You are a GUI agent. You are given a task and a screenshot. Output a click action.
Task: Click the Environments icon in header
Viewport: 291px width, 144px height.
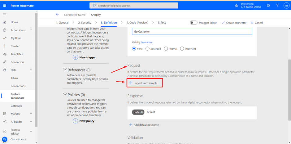pyautogui.click(x=236, y=6)
